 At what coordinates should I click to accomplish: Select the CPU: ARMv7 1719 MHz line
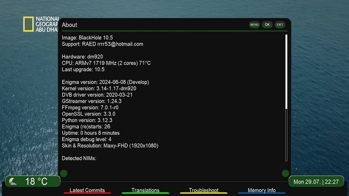pos(106,63)
